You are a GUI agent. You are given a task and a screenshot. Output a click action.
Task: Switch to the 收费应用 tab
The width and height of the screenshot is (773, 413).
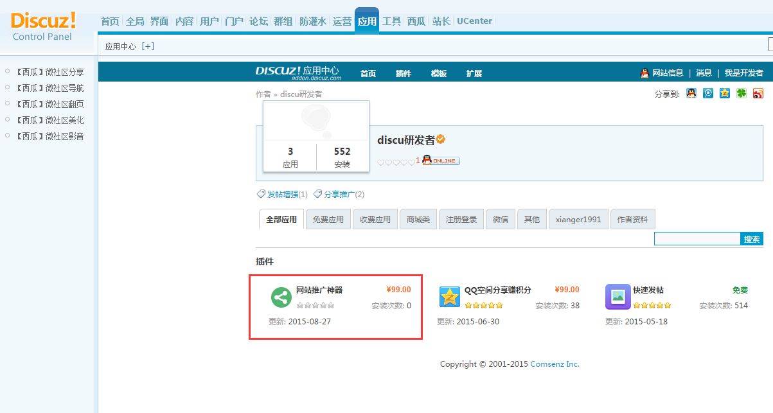[x=375, y=219]
